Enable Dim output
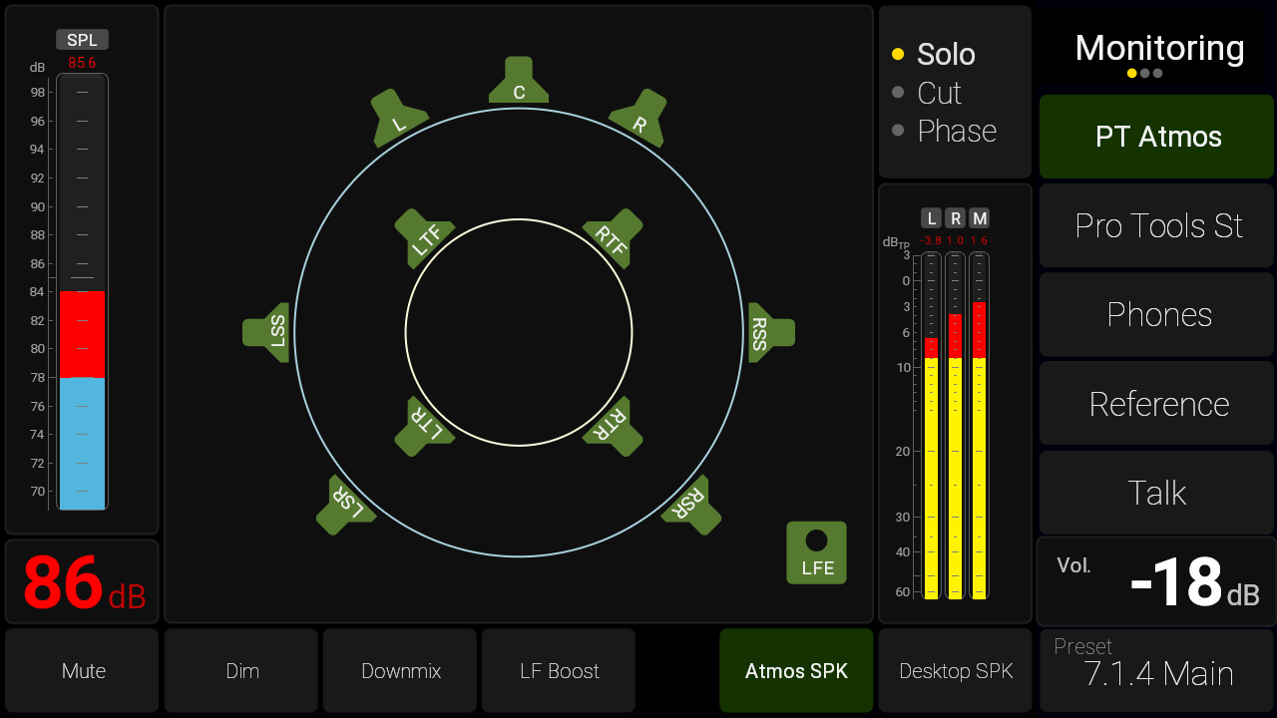The image size is (1277, 718). 241,671
